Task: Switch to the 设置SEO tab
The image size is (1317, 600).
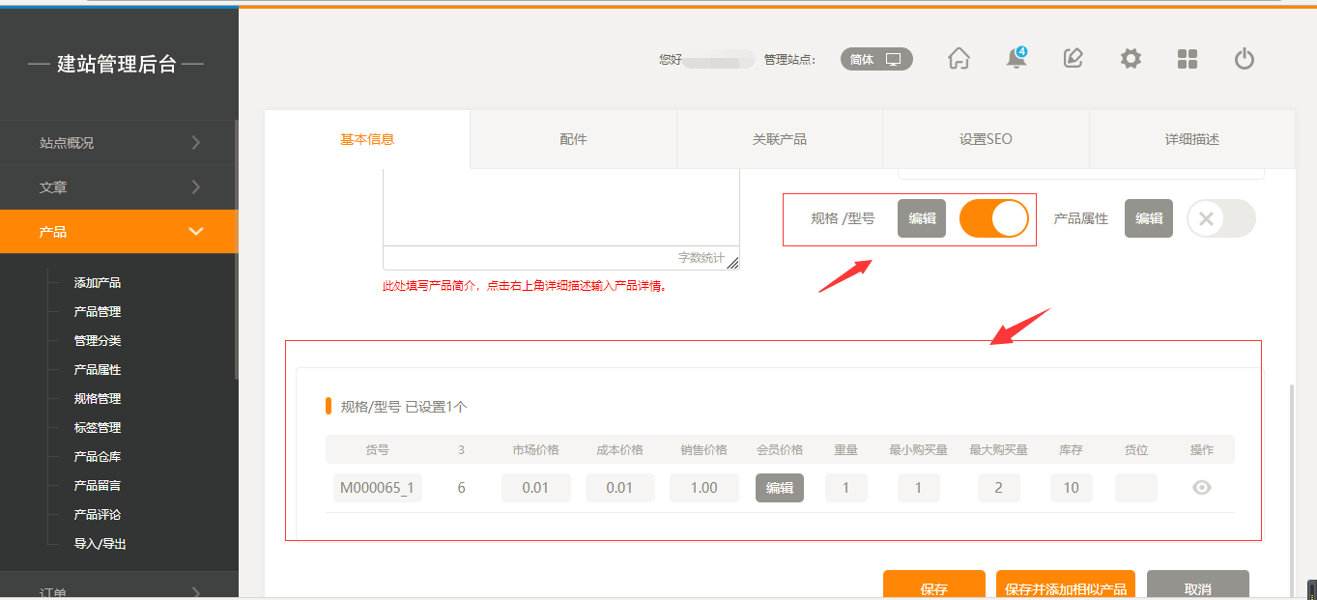Action: tap(986, 139)
